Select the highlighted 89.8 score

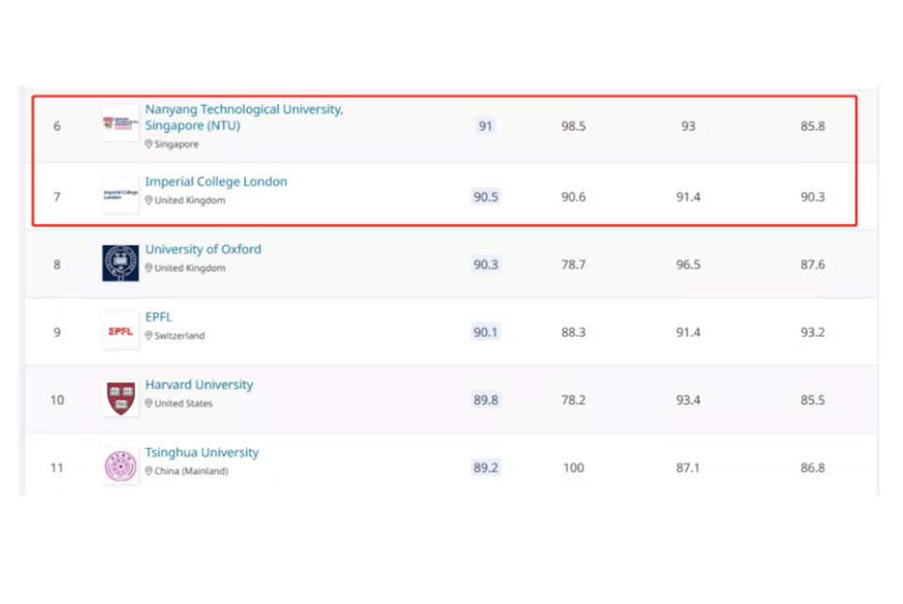click(486, 400)
